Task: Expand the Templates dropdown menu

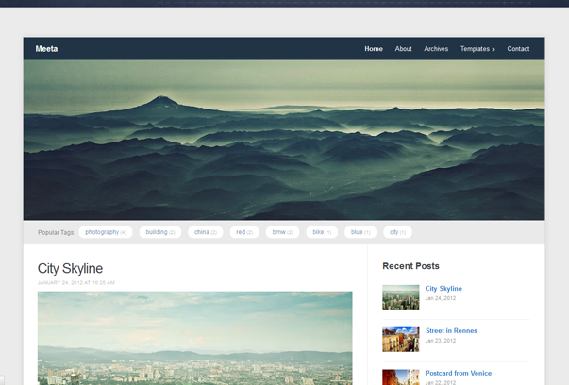Action: point(477,49)
